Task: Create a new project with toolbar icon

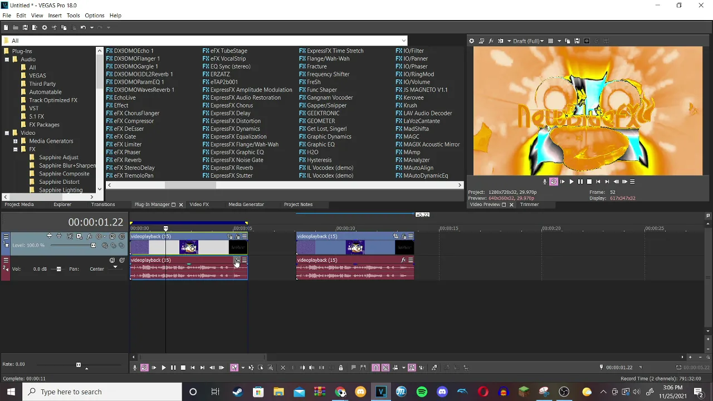Action: coord(6,27)
